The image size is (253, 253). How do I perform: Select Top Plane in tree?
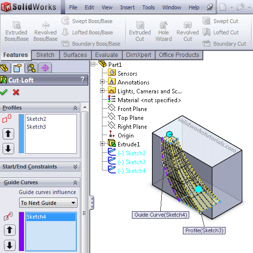[126, 118]
